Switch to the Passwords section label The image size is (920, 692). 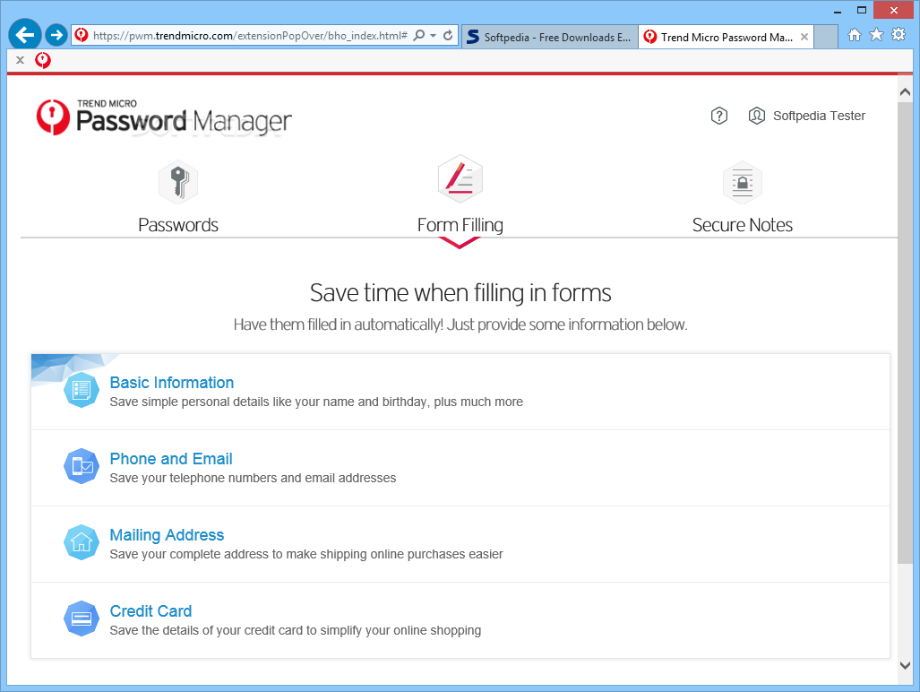tap(178, 225)
